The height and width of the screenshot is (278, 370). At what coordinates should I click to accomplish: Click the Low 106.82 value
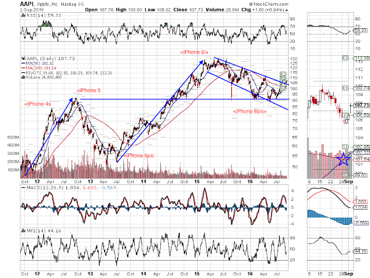click(158, 10)
